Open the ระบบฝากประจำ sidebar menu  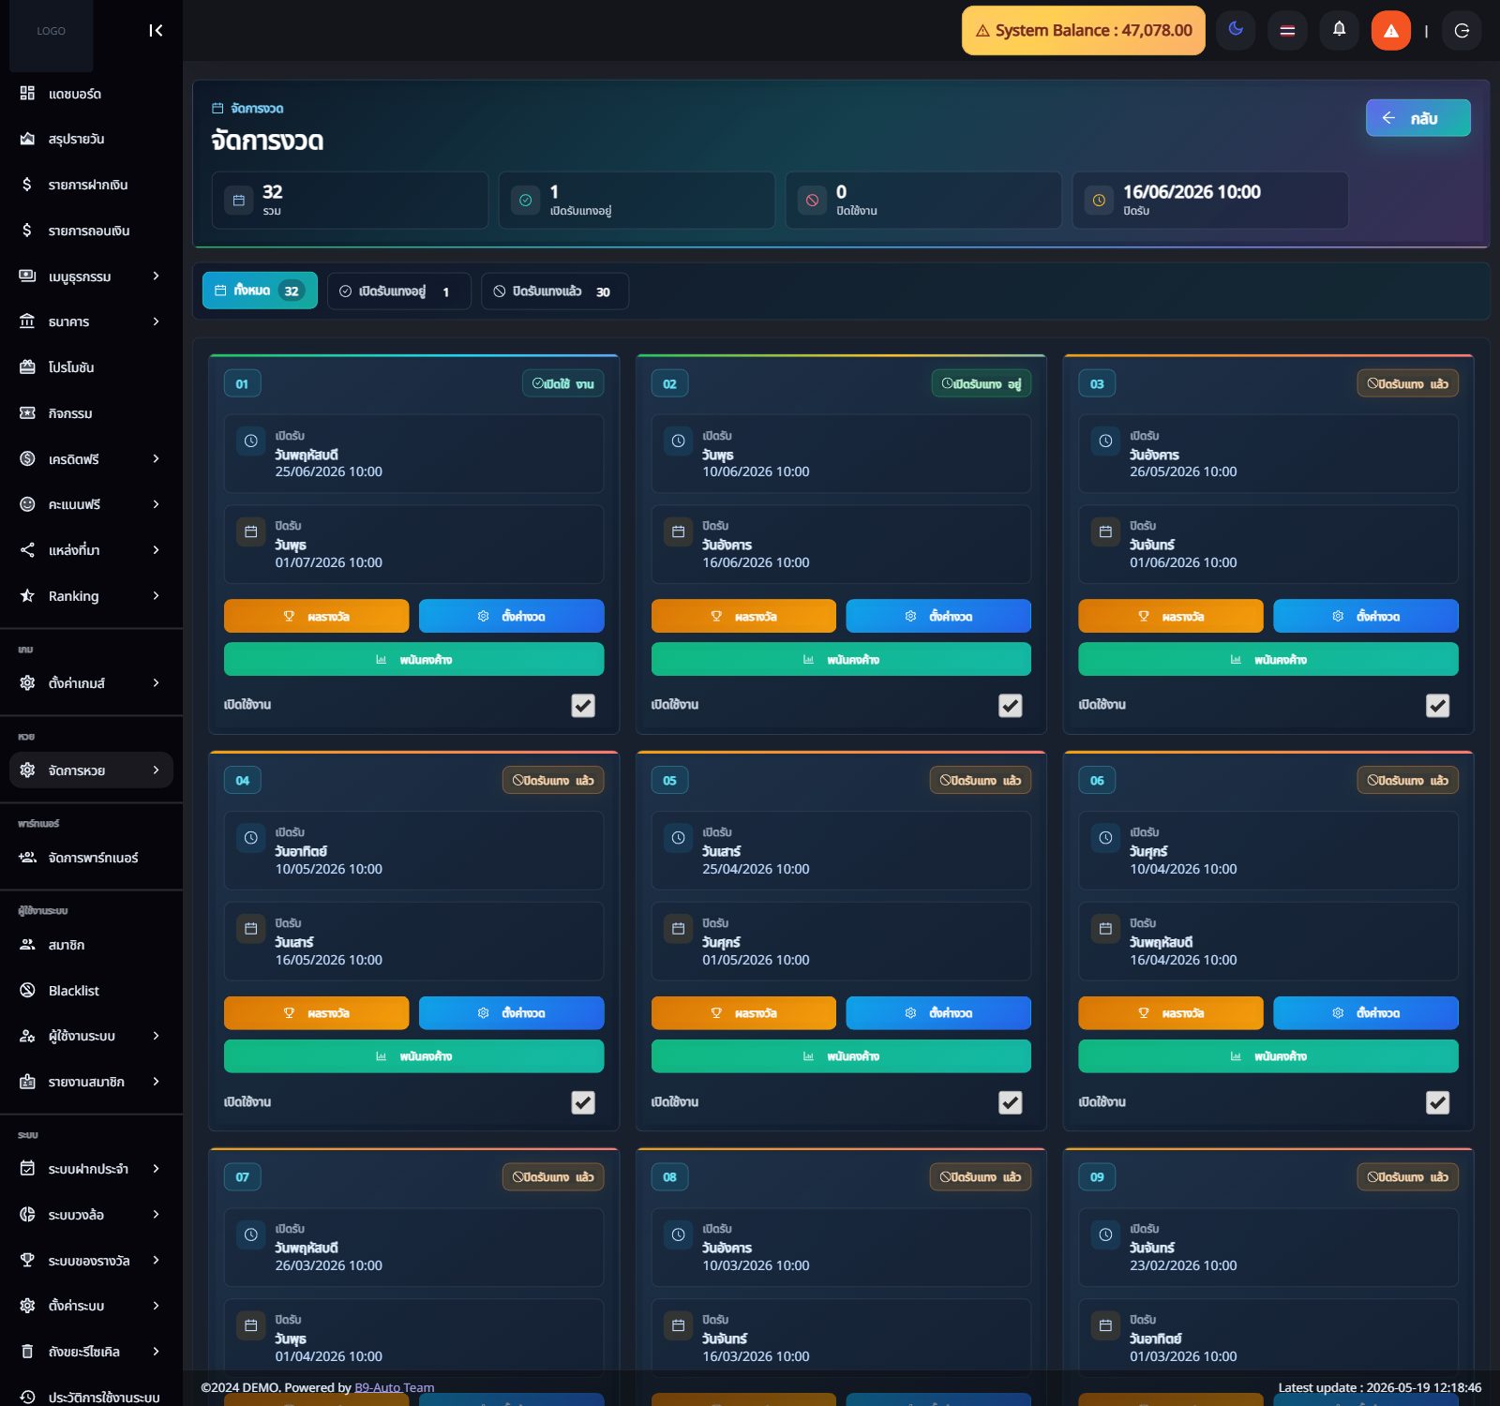pyautogui.click(x=91, y=1169)
